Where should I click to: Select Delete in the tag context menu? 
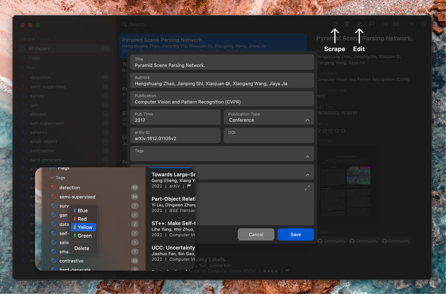[x=82, y=248]
